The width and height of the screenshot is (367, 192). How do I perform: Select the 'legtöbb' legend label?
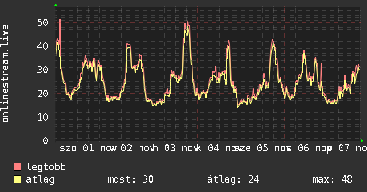(x=46, y=167)
